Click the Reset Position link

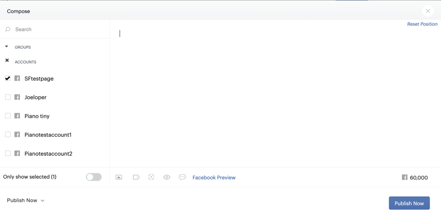point(422,24)
